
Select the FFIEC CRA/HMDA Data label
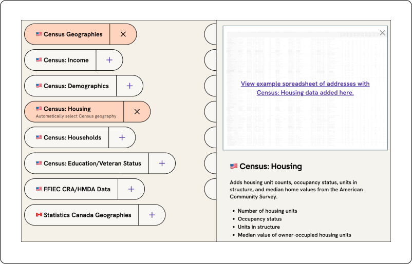point(77,189)
